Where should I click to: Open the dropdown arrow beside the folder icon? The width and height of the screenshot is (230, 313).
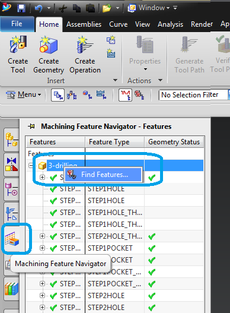click(x=117, y=8)
